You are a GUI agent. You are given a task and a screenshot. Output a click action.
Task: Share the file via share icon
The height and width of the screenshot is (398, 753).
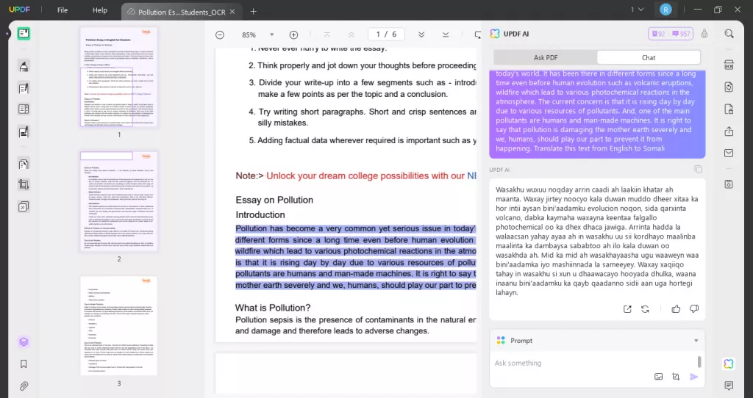(x=729, y=131)
